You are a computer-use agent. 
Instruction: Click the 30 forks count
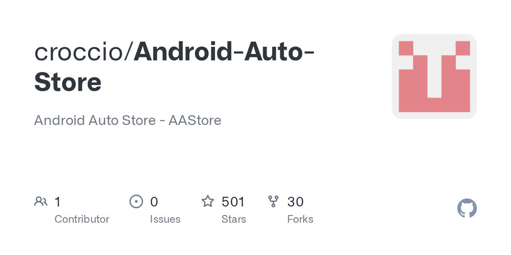[x=296, y=201]
